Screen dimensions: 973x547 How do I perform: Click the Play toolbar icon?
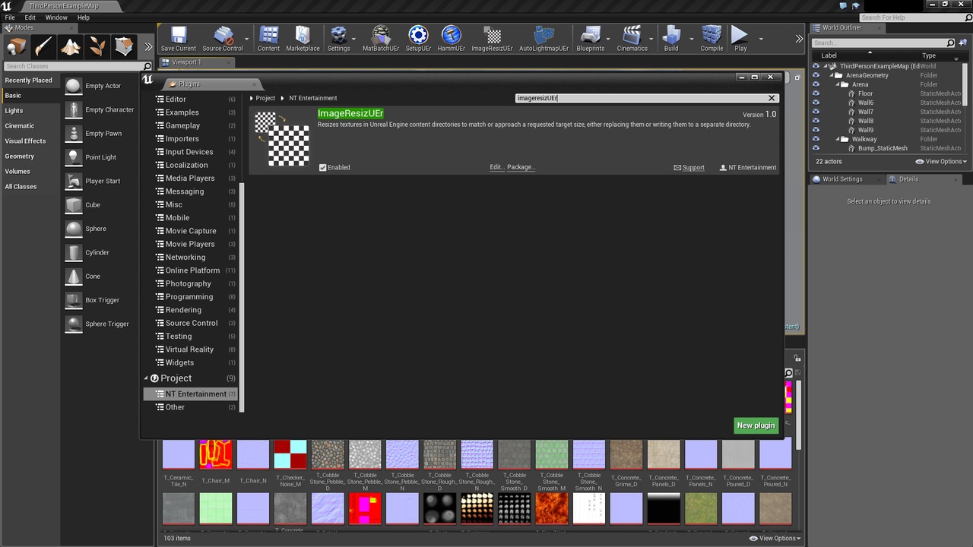click(x=740, y=39)
